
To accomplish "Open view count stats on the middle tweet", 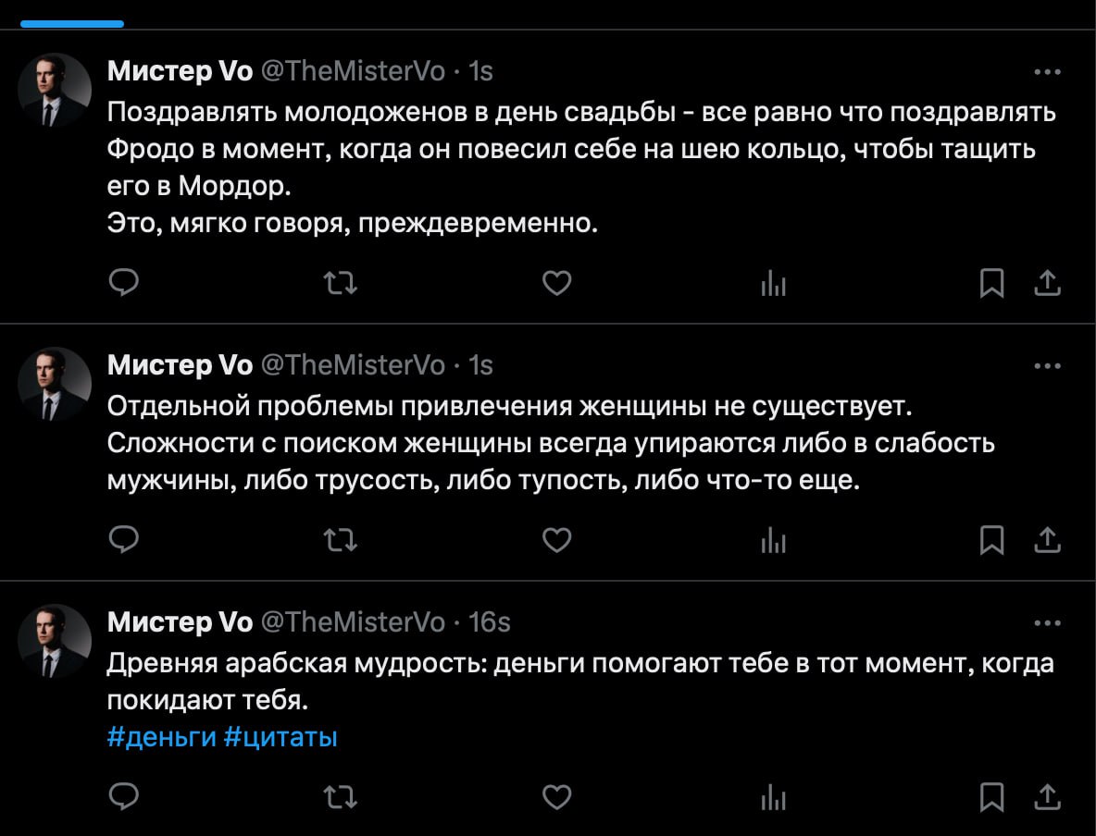I will coord(773,540).
